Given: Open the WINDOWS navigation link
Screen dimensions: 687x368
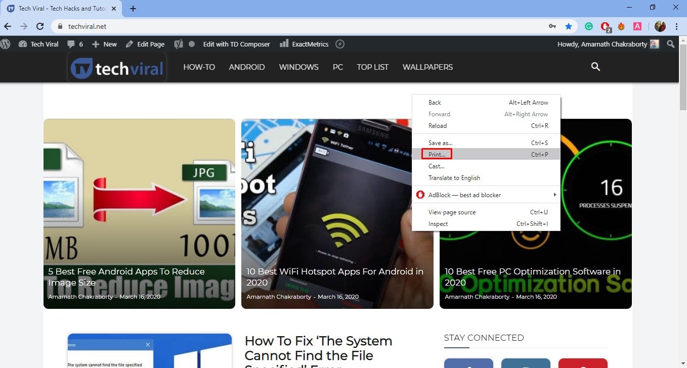Looking at the screenshot, I should [x=298, y=67].
